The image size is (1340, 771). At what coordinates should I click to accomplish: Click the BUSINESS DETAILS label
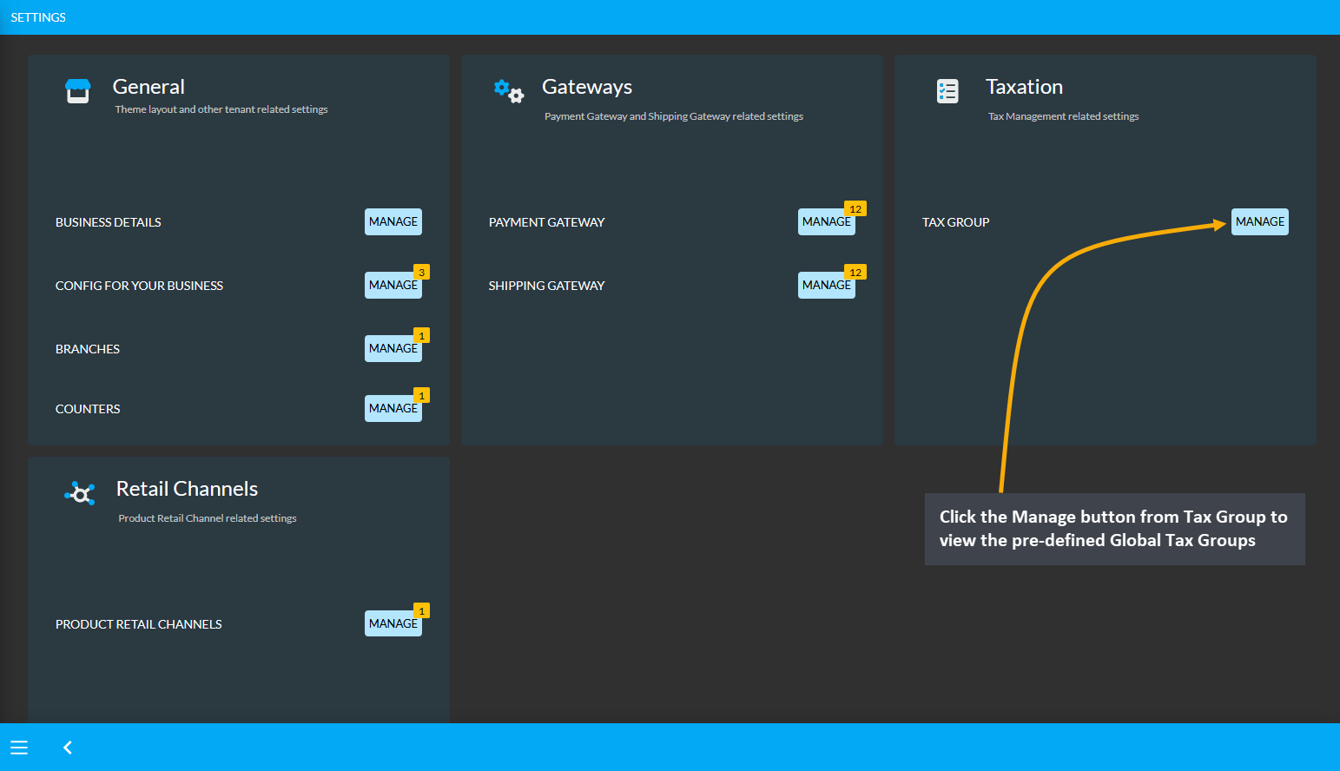click(109, 222)
